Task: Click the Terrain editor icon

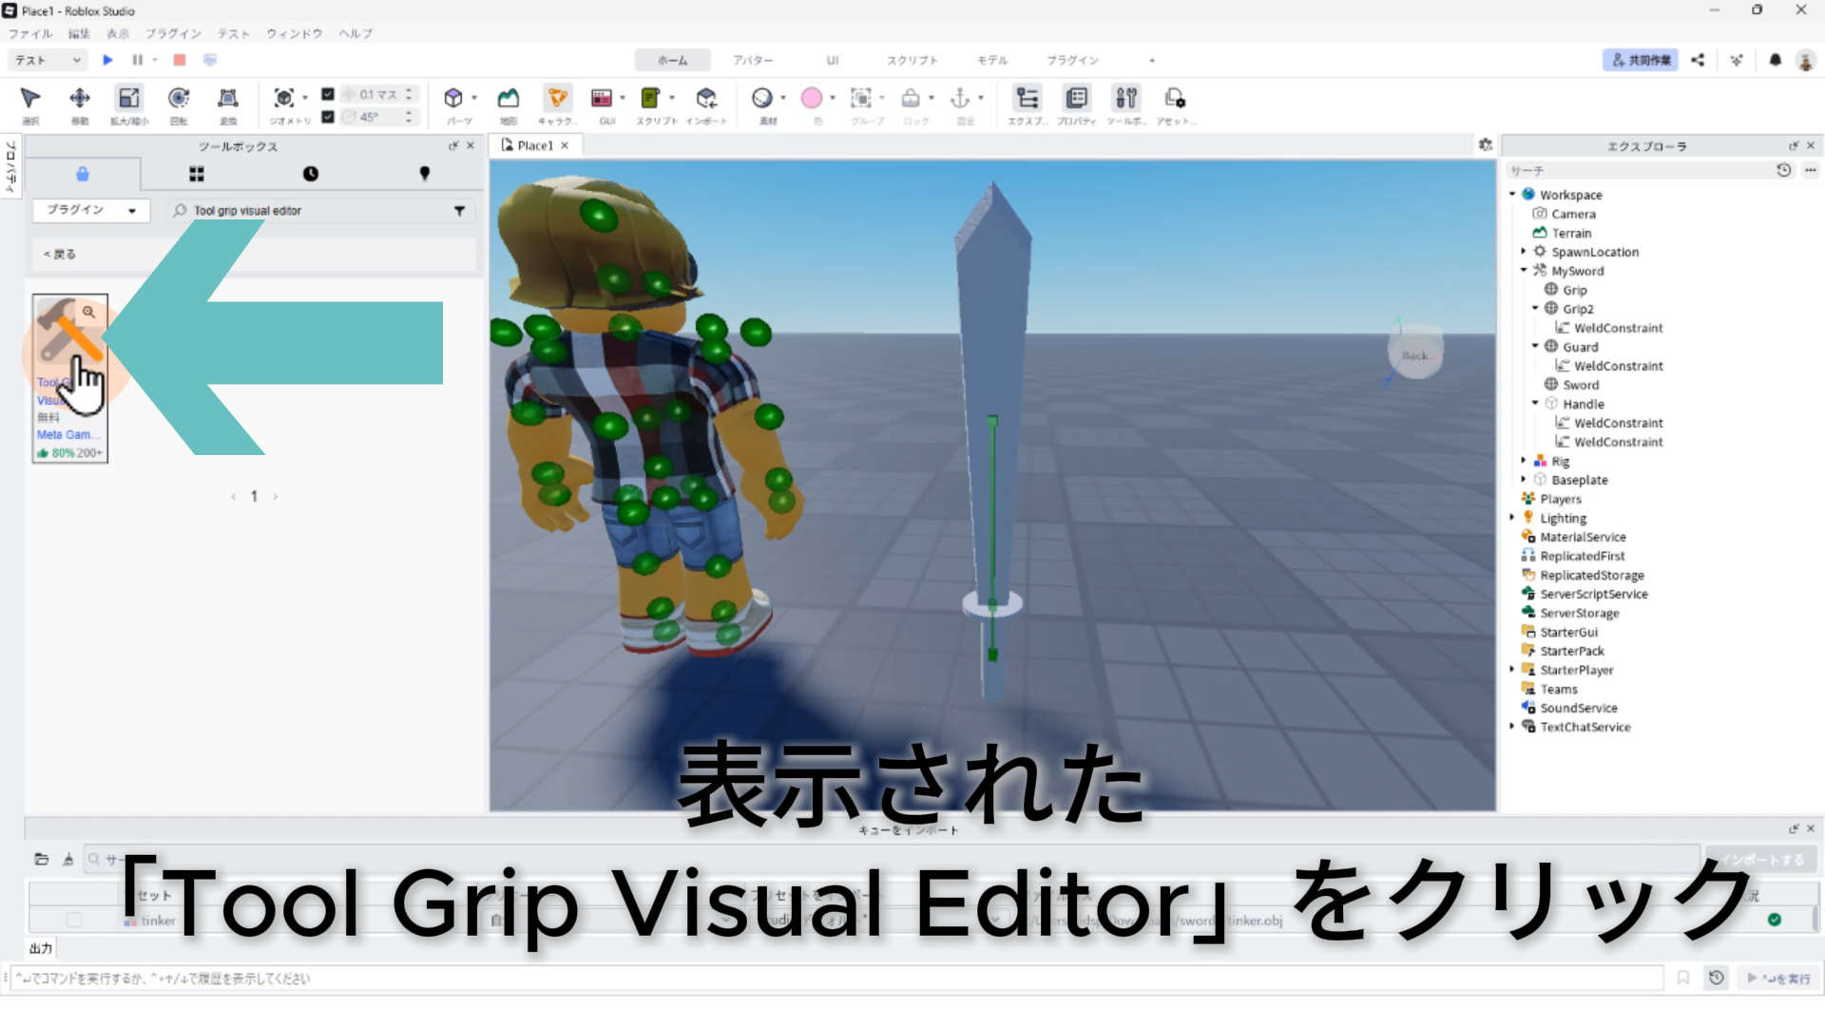Action: 509,99
